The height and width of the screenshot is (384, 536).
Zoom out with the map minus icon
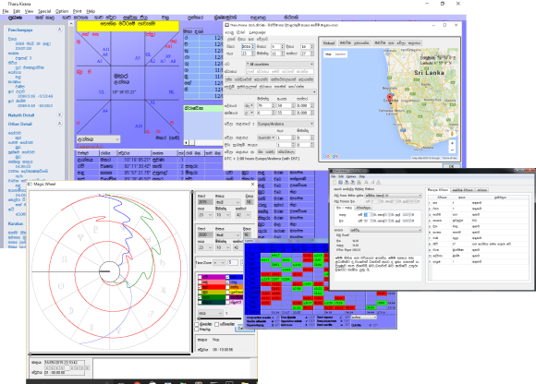point(452,150)
